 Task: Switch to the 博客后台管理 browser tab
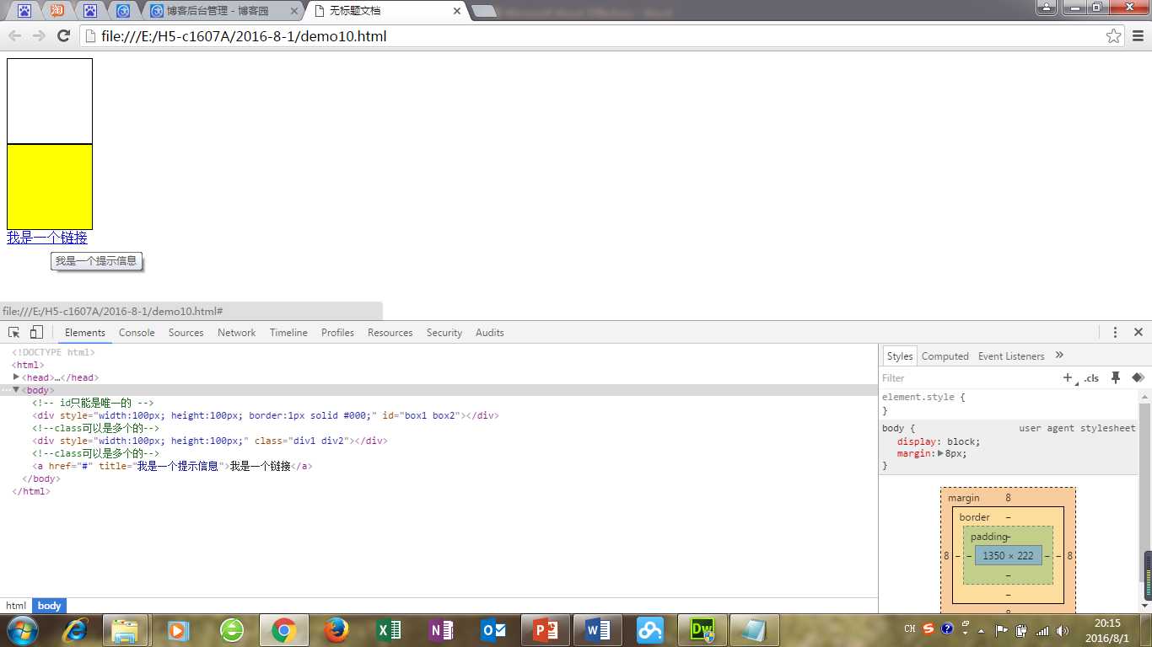pyautogui.click(x=221, y=11)
